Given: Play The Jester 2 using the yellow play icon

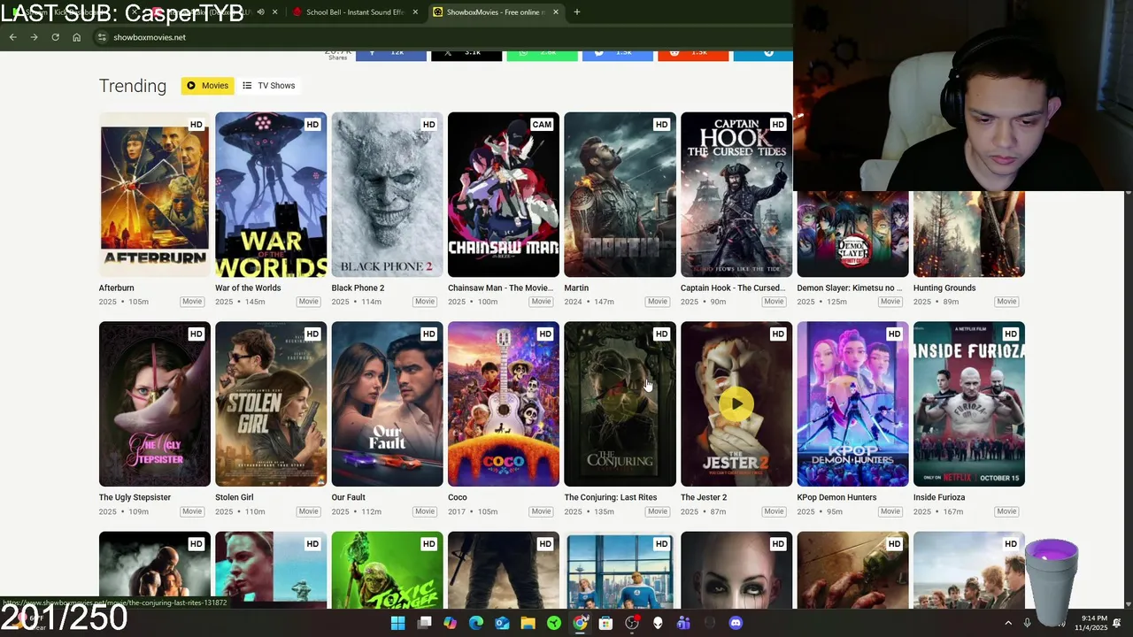Looking at the screenshot, I should tap(736, 404).
